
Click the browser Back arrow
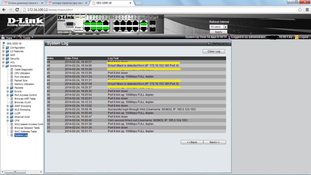(x=4, y=10)
